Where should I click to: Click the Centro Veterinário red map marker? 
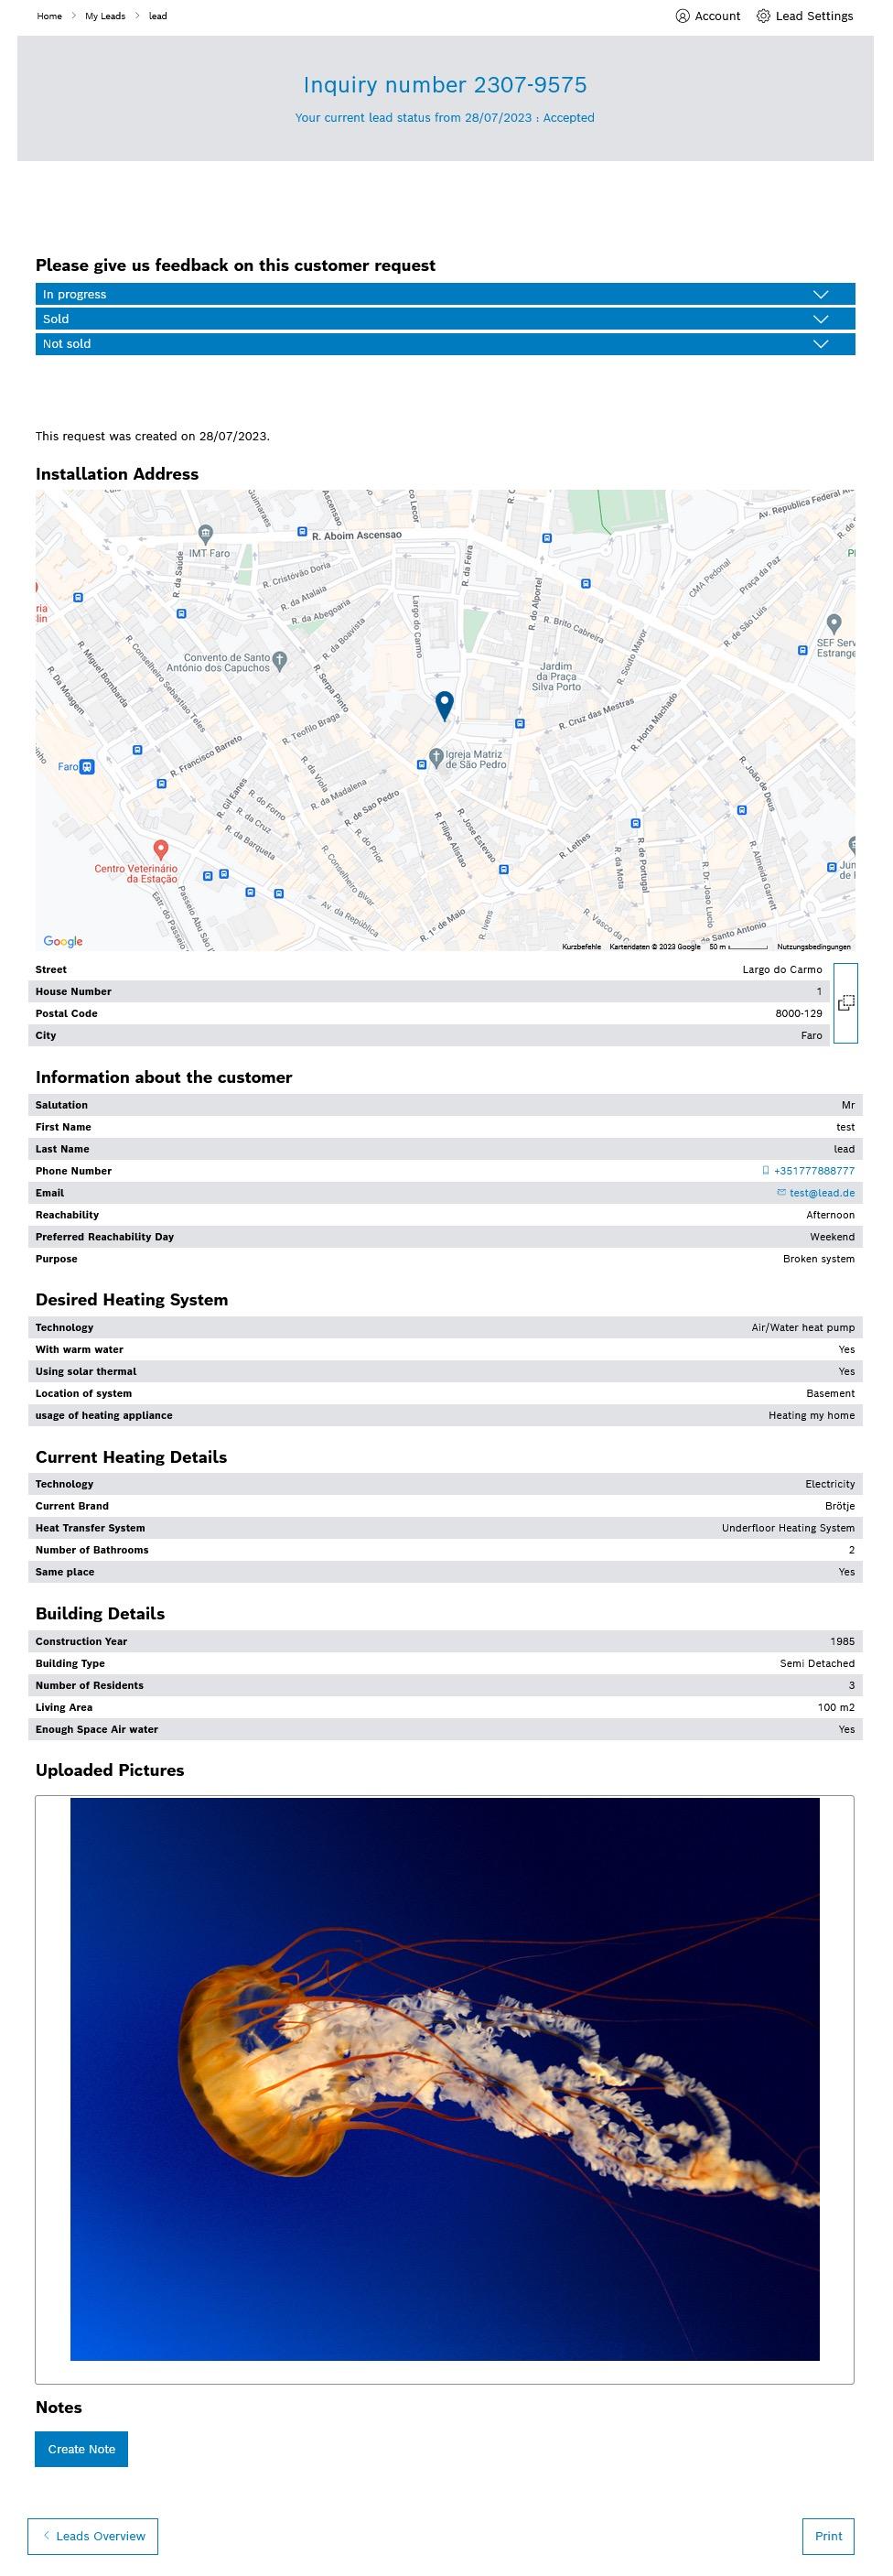[160, 852]
